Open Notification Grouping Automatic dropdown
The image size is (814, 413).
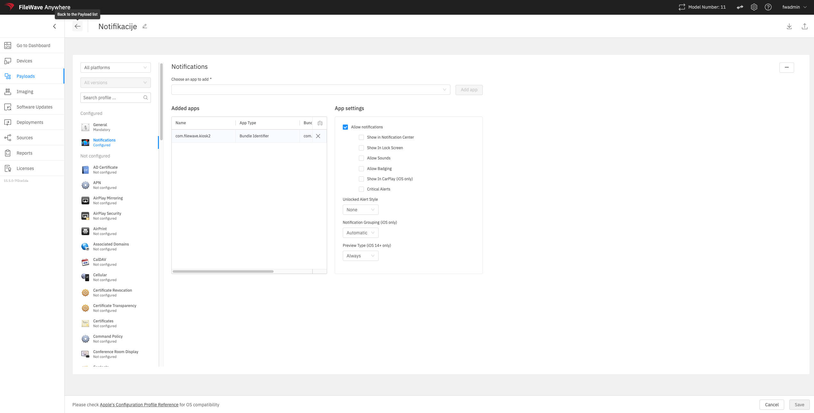(x=360, y=233)
